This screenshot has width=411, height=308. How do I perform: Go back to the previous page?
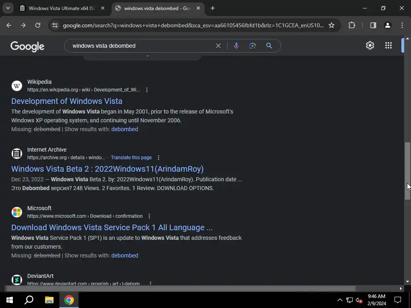(9, 25)
